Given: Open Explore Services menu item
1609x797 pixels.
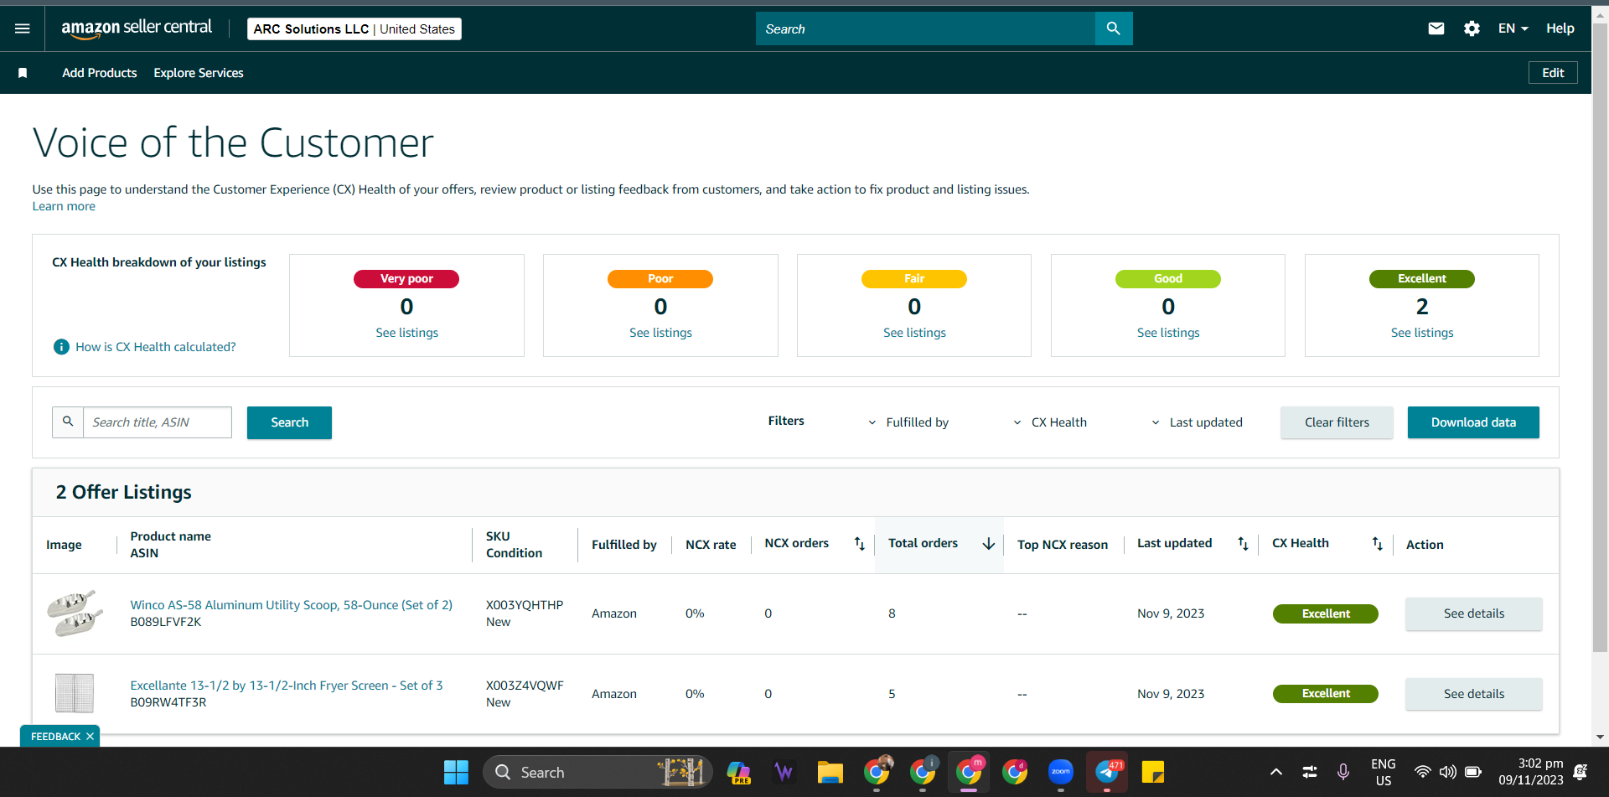Looking at the screenshot, I should click(199, 73).
